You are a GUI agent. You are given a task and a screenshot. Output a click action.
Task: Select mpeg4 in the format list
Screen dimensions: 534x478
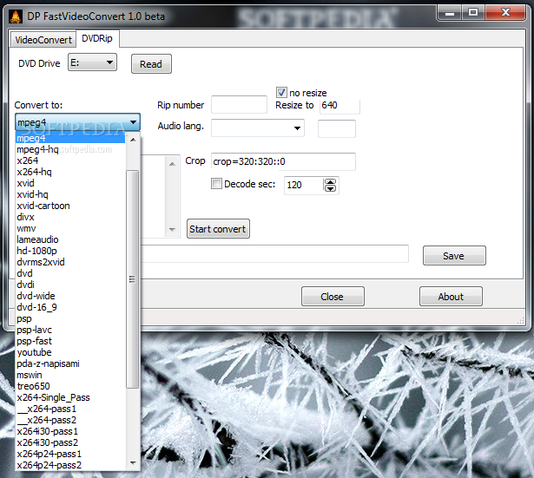[x=70, y=138]
